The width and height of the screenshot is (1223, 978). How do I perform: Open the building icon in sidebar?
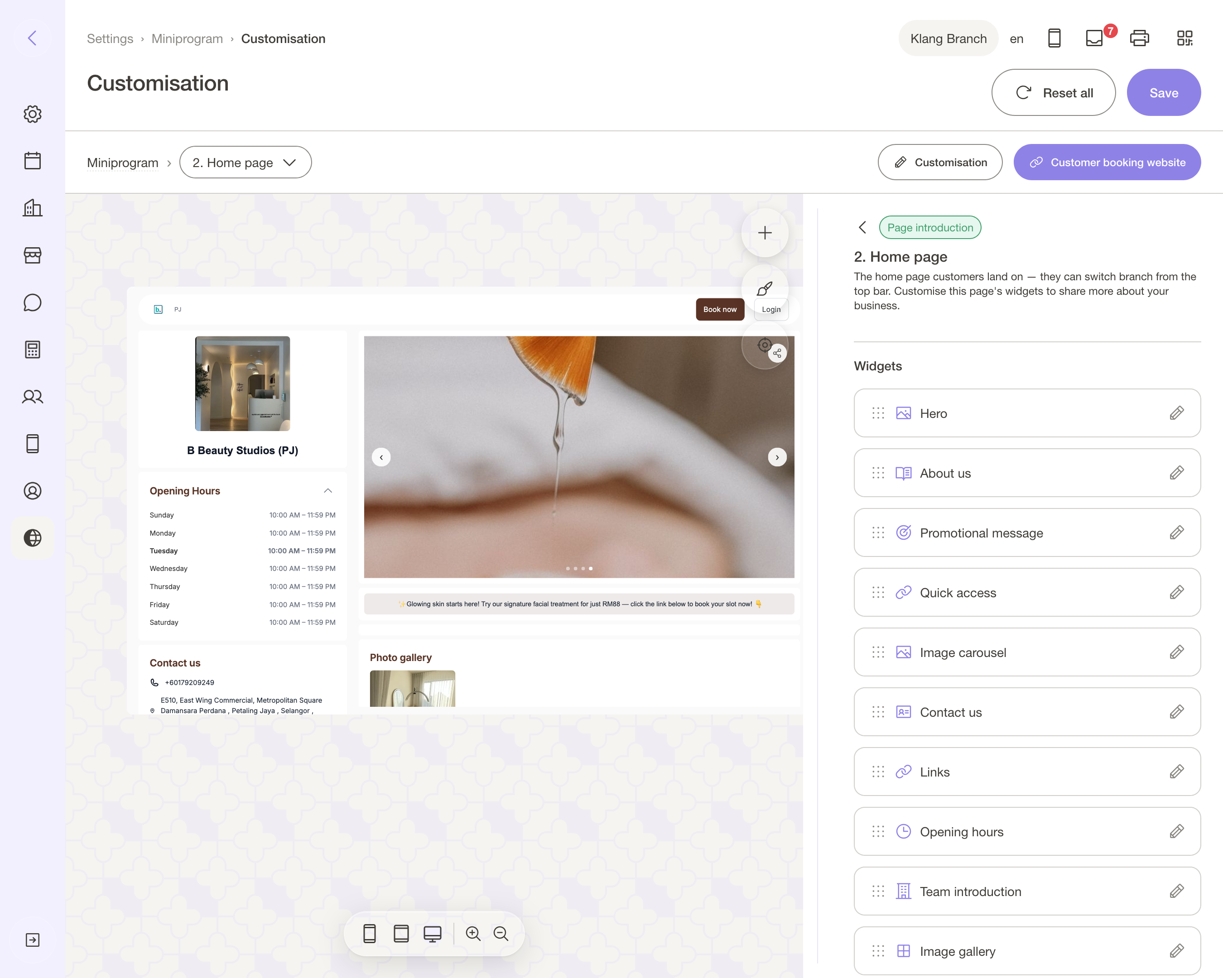32,207
